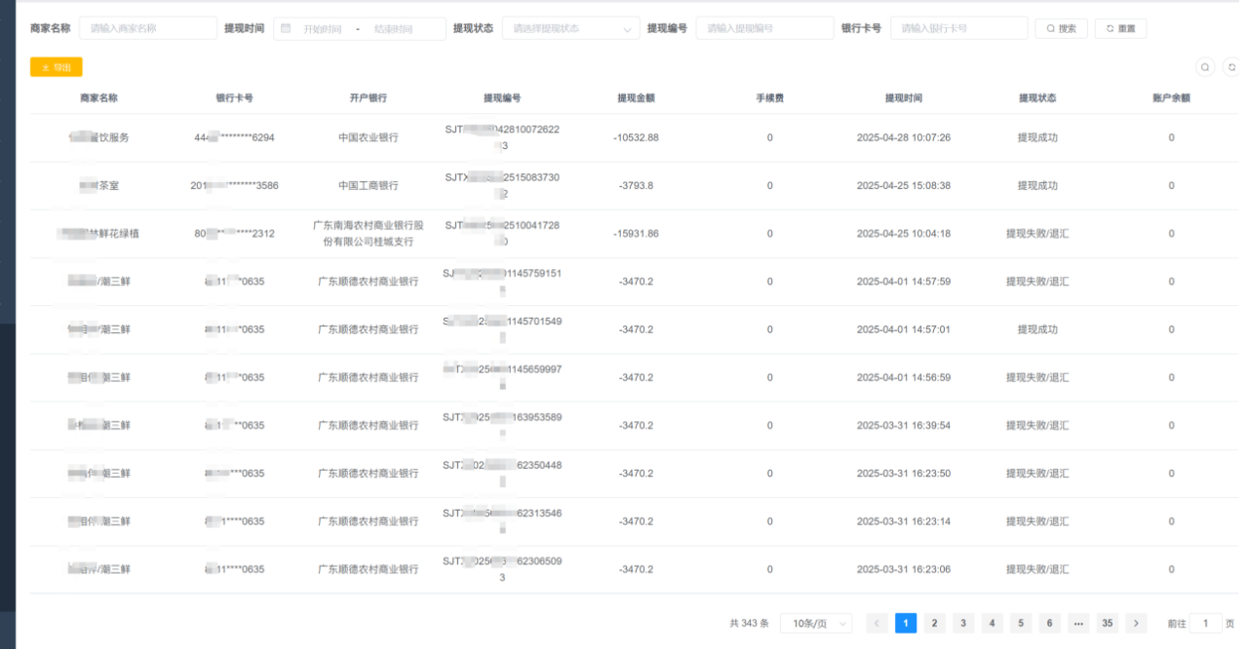Click the merchant name ending 鲜花绿植
This screenshot has height=650, width=1249.
[98, 234]
